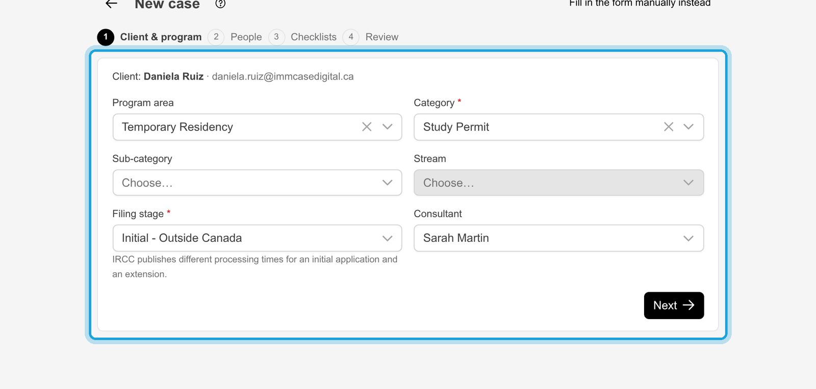Click the Consultant field label
The width and height of the screenshot is (816, 389).
438,214
